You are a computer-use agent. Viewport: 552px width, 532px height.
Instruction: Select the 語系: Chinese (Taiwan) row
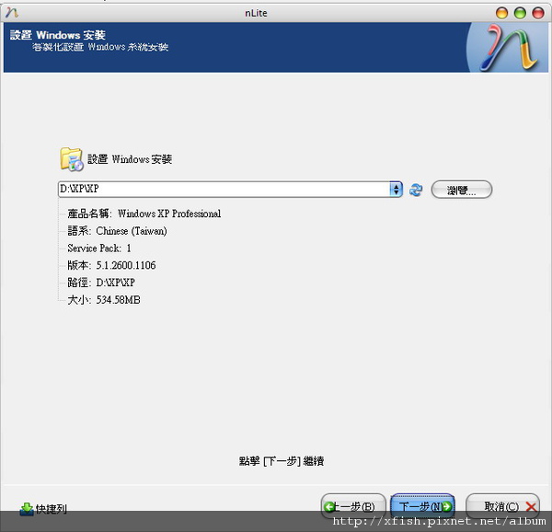117,231
